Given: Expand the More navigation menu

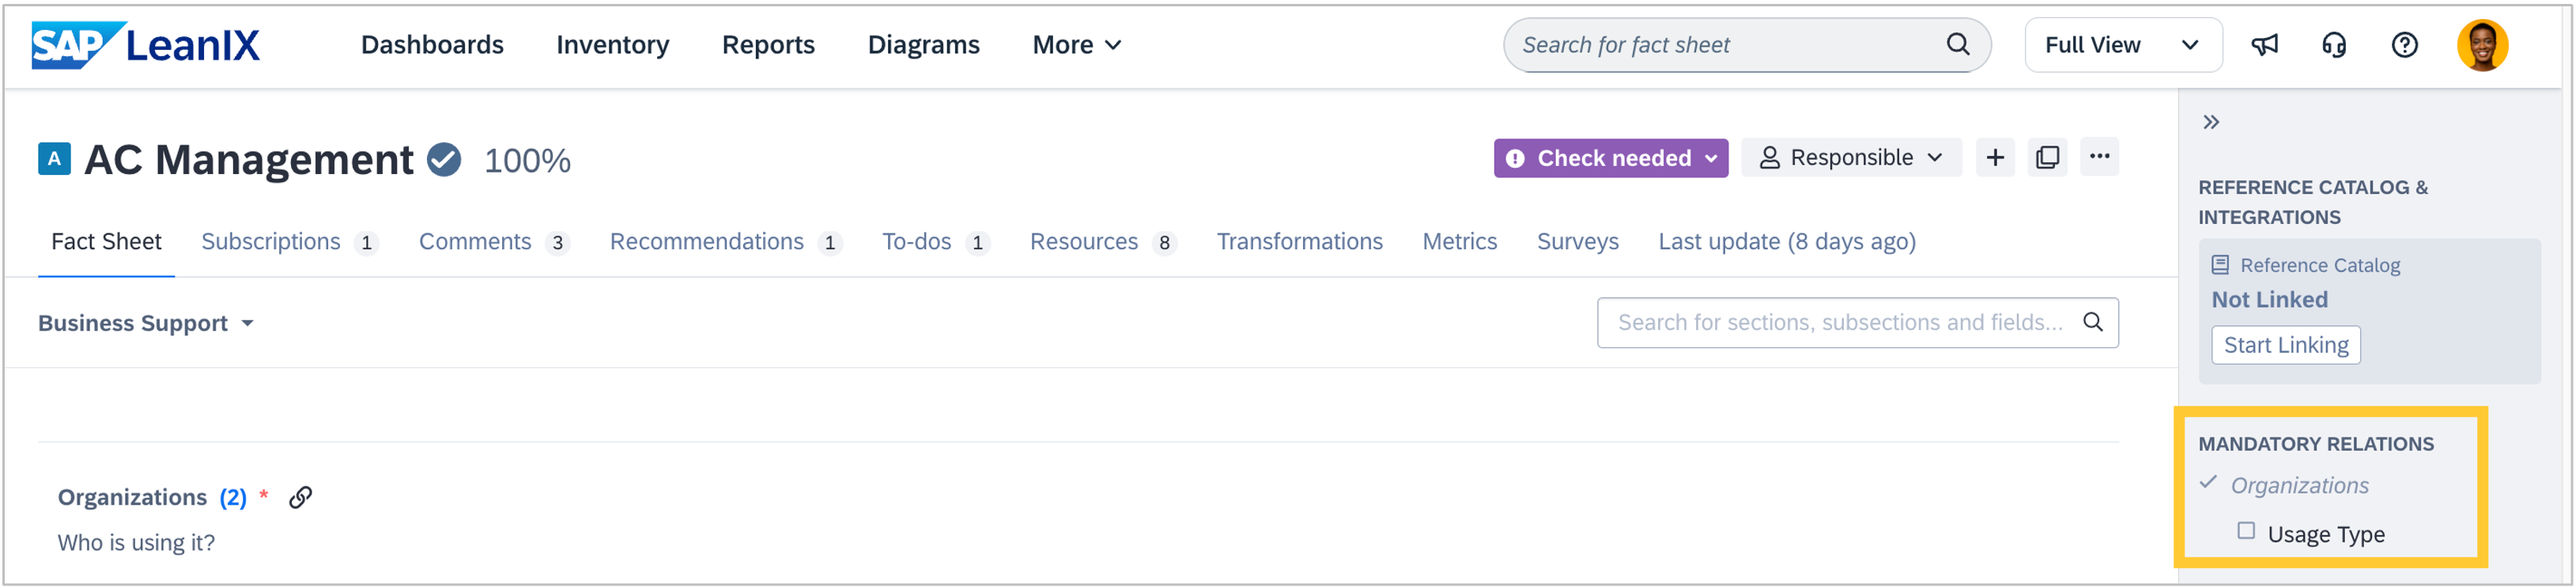Looking at the screenshot, I should click(1076, 45).
